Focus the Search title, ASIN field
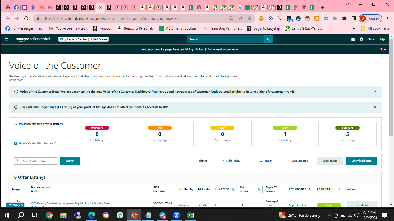 pos(39,161)
